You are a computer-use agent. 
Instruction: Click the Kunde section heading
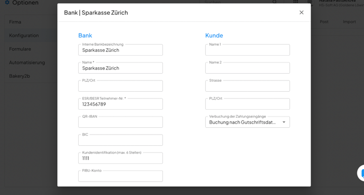pyautogui.click(x=214, y=36)
